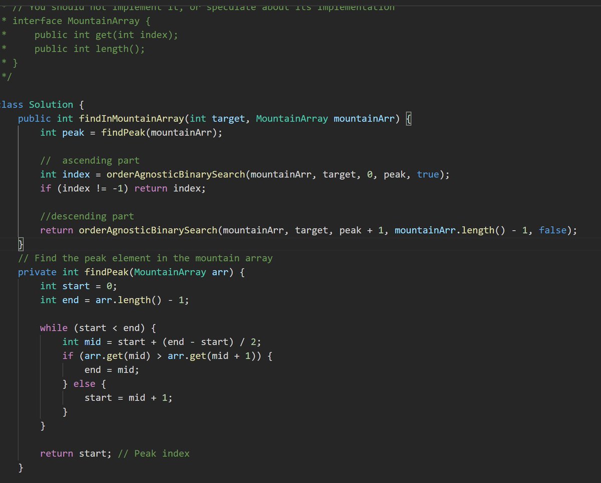Click the 'start = mid + 1;' statement

(129, 398)
